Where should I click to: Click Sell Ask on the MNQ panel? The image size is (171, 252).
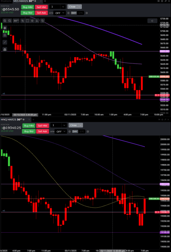(43, 131)
